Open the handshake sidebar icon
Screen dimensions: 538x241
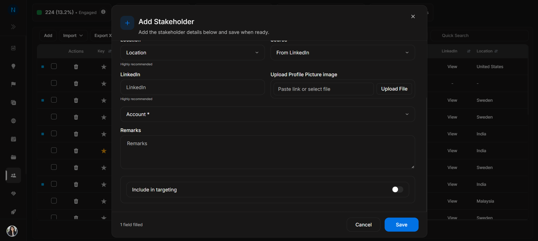13,194
